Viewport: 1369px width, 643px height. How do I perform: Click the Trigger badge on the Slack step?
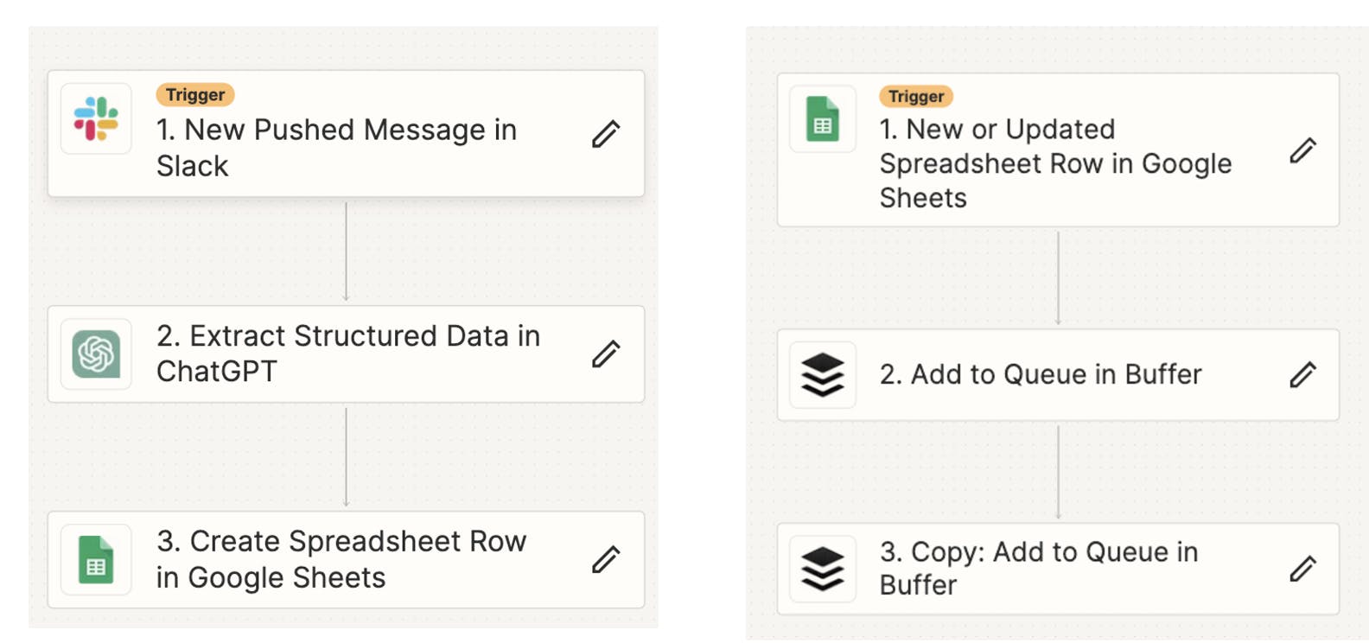click(x=195, y=94)
